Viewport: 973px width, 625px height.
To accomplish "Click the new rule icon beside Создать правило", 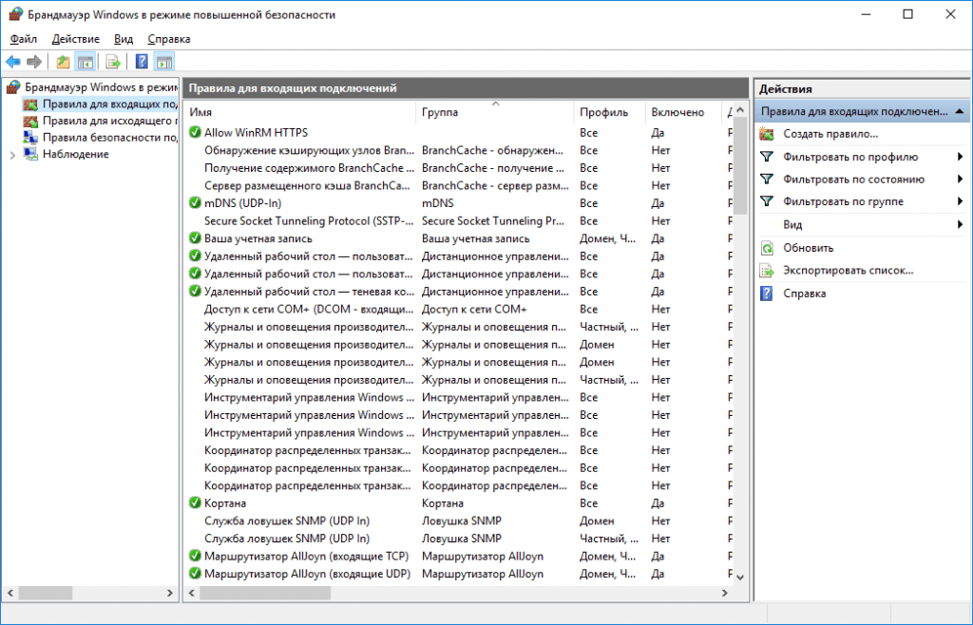I will [767, 134].
